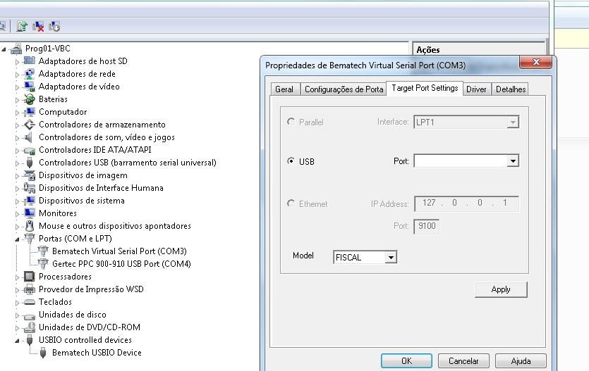The height and width of the screenshot is (371, 589).
Task: Collapse the USBIO controlled devices node
Action: tap(17, 341)
